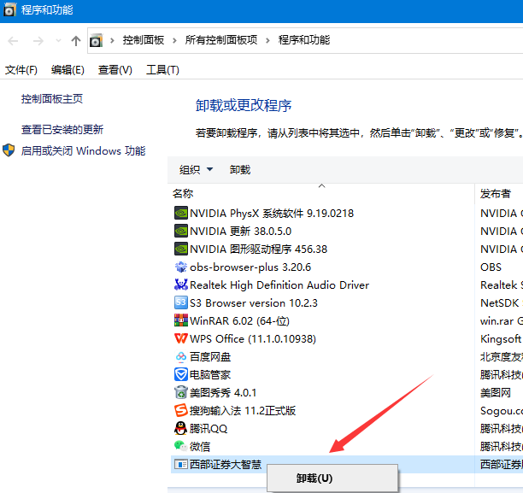The width and height of the screenshot is (523, 493).
Task: Open the 文件(F) menu
Action: click(21, 70)
